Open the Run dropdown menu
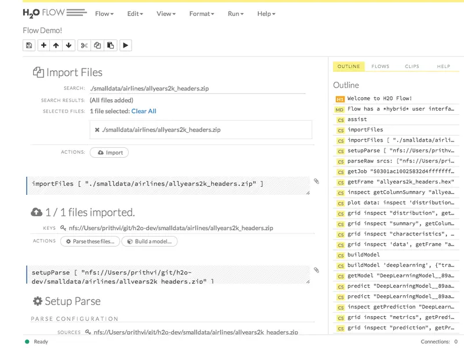Viewport: 464px width, 348px height. click(x=235, y=13)
